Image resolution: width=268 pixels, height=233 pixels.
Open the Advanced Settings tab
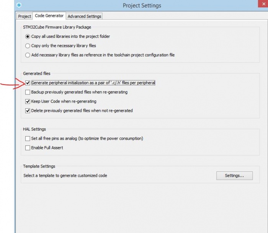[x=84, y=16]
